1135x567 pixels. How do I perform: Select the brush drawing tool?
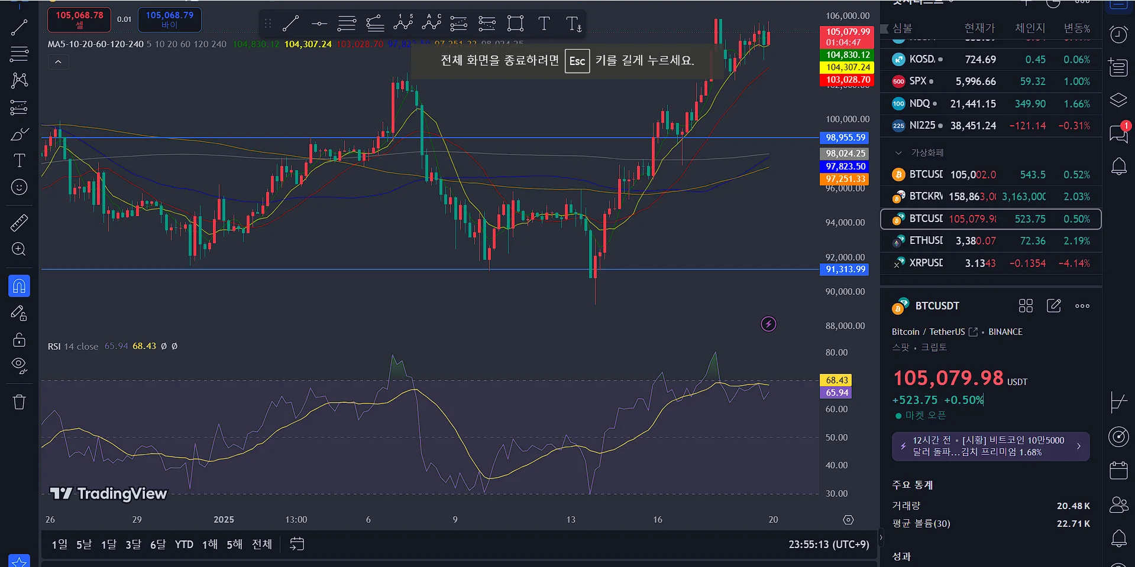19,134
